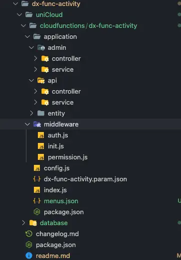Open the index.js file

pyautogui.click(x=55, y=190)
